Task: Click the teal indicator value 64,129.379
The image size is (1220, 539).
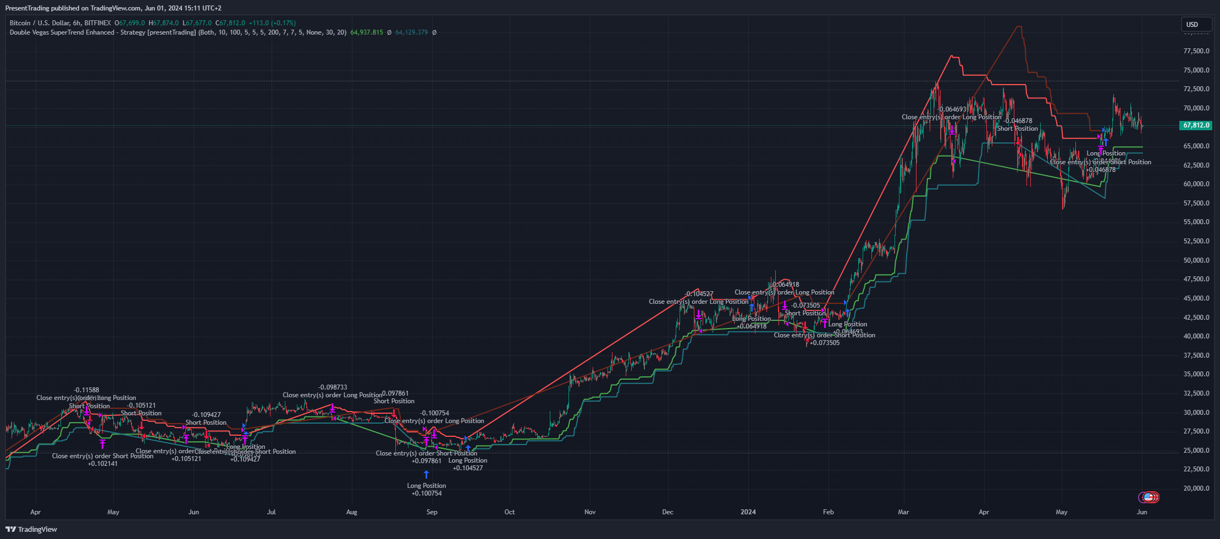Action: coord(411,32)
